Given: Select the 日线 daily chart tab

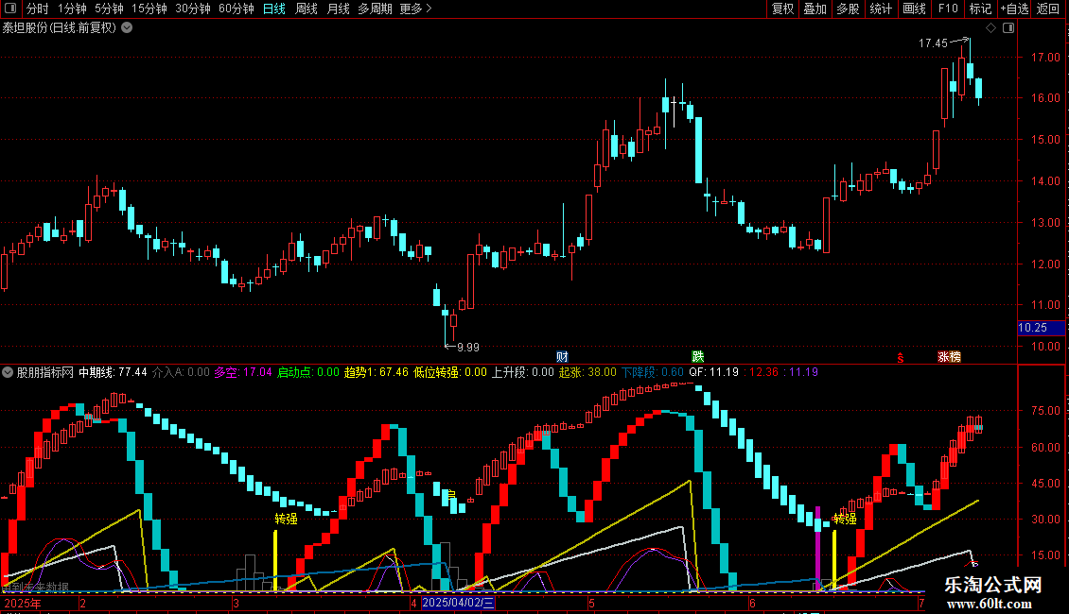Looking at the screenshot, I should tap(274, 9).
